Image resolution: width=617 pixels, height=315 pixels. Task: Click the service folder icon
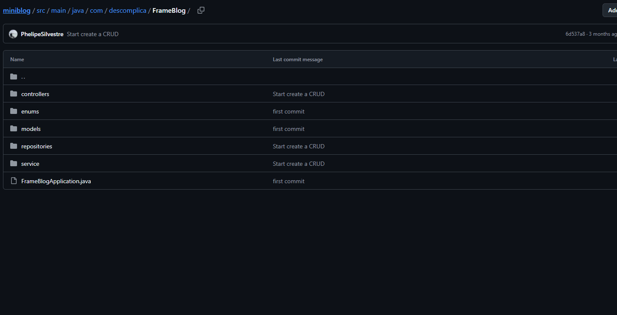(14, 164)
